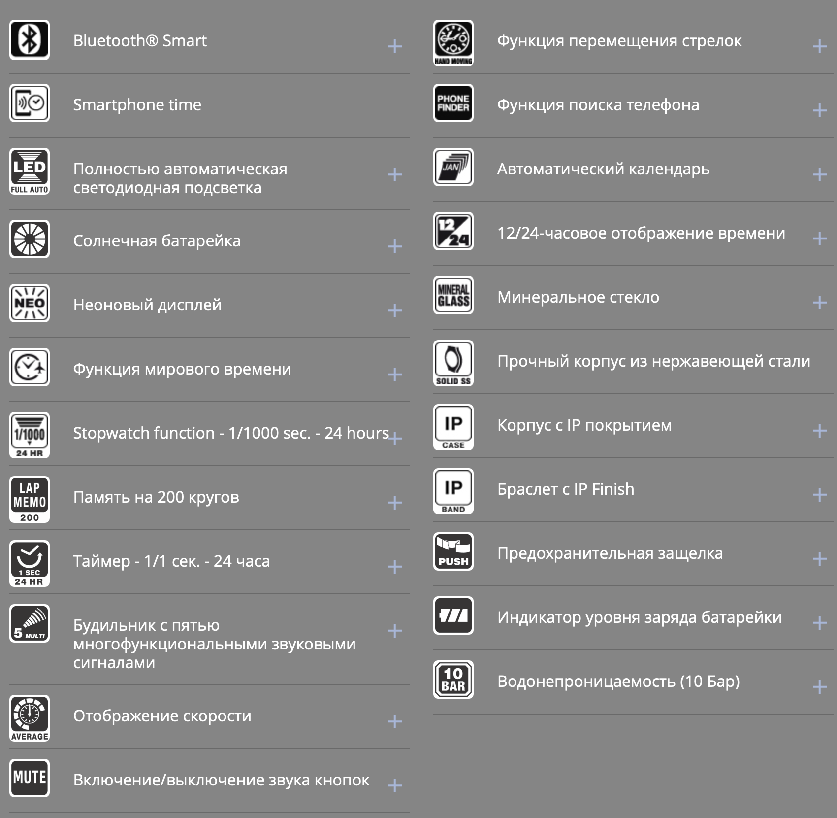Click the Функция мирового времени label
837x818 pixels.
(182, 369)
